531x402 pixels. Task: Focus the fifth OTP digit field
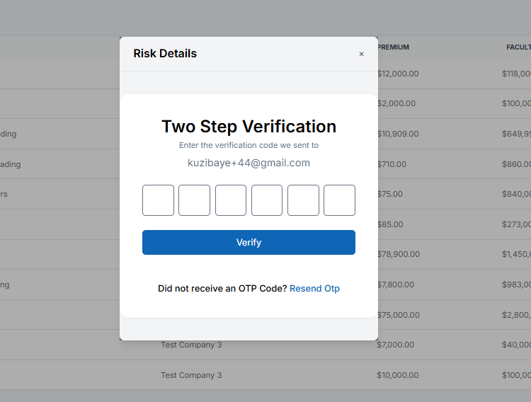point(303,200)
